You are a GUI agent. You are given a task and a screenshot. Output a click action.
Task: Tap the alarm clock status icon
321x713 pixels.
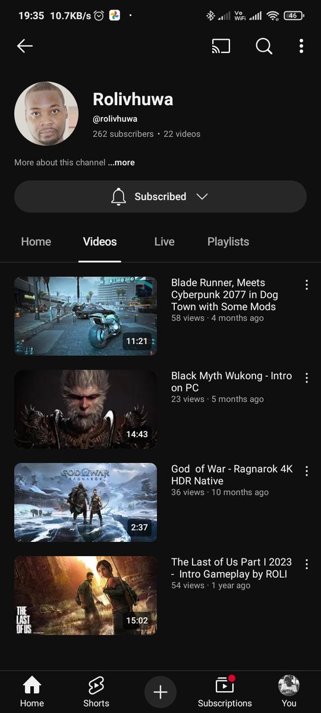pyautogui.click(x=99, y=15)
